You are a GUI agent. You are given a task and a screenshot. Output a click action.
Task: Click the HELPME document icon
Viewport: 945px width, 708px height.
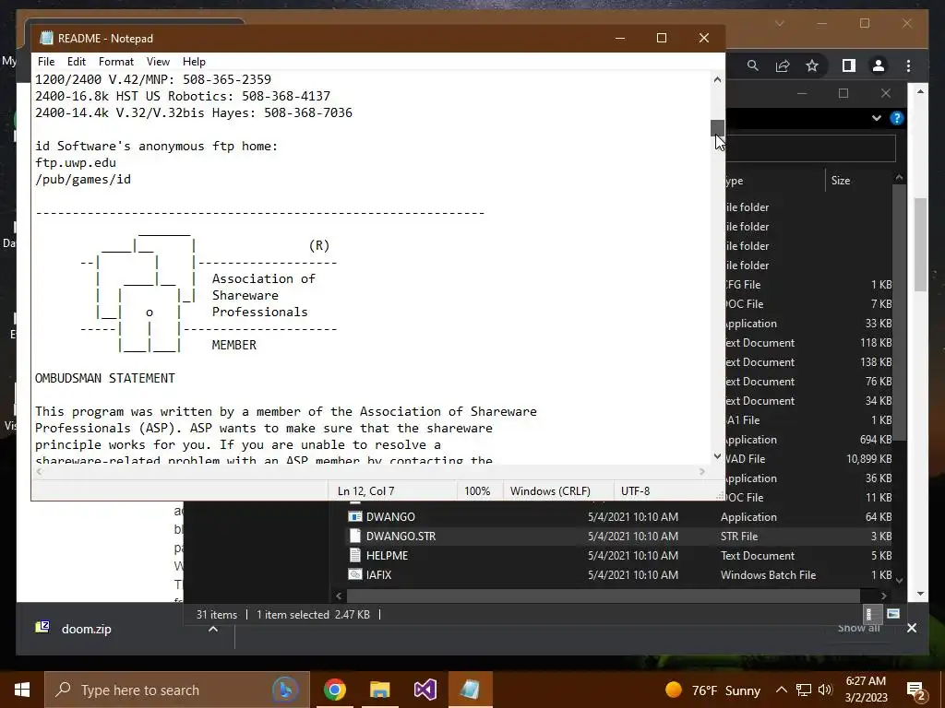[x=355, y=555]
